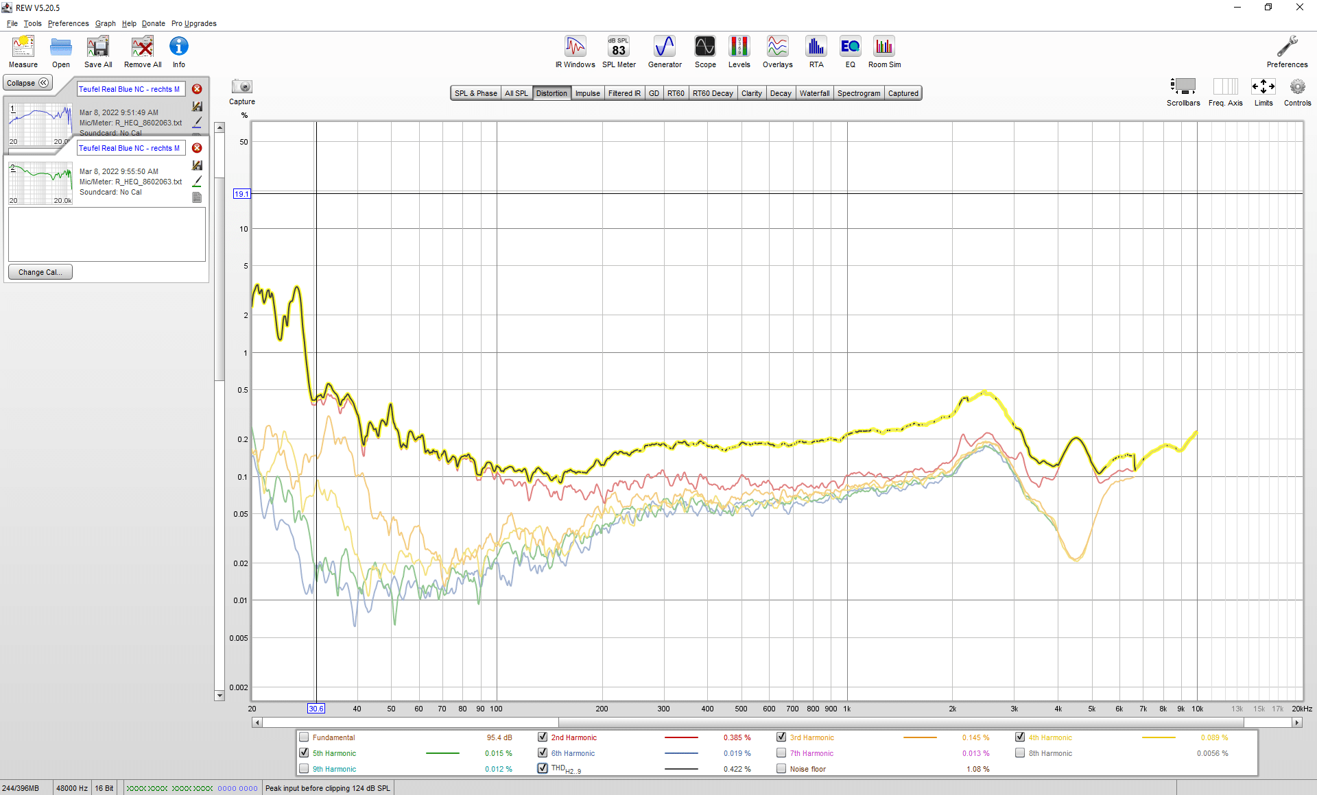Click the 3rd Harmonic orange line swatch
The height and width of the screenshot is (795, 1317).
pyautogui.click(x=920, y=737)
